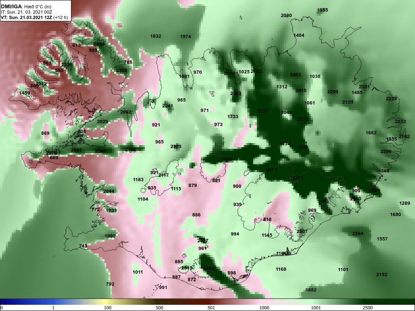
Task: Click the 'DMI/IGA: Hæð 0°C (m)' title text
Action: 26,7
